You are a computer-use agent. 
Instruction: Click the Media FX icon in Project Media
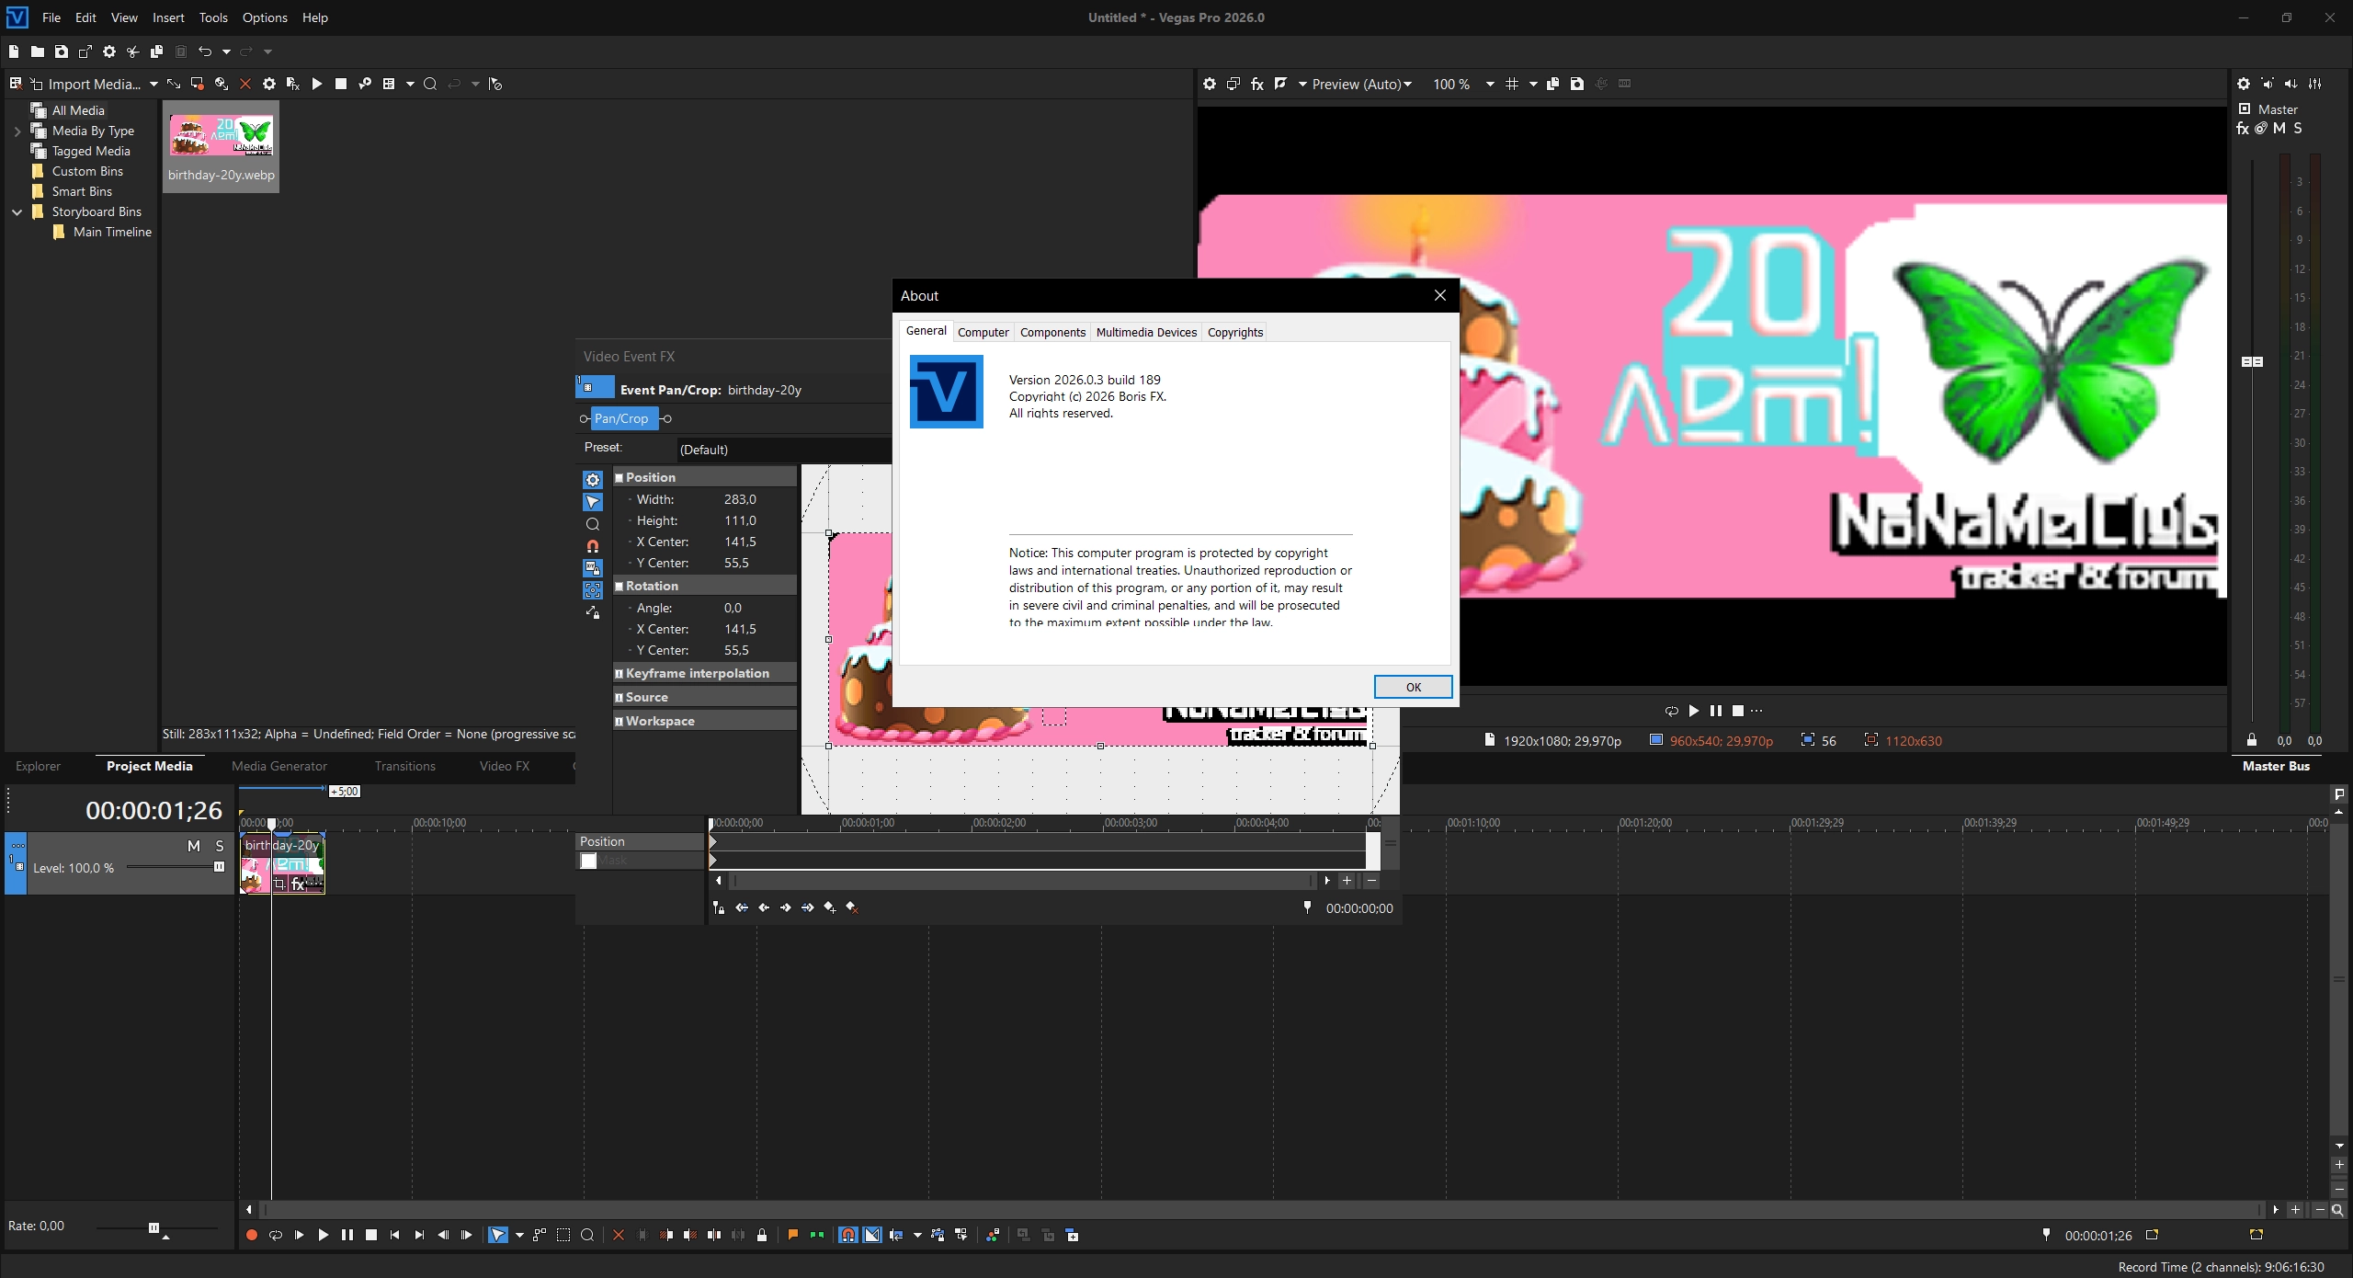click(x=293, y=84)
